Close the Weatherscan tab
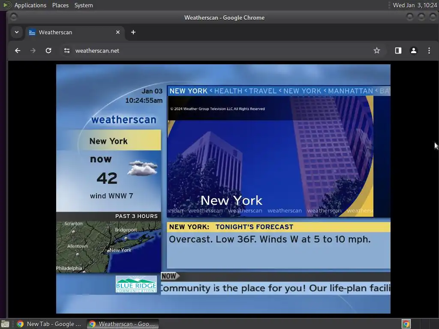The height and width of the screenshot is (329, 439). click(118, 32)
